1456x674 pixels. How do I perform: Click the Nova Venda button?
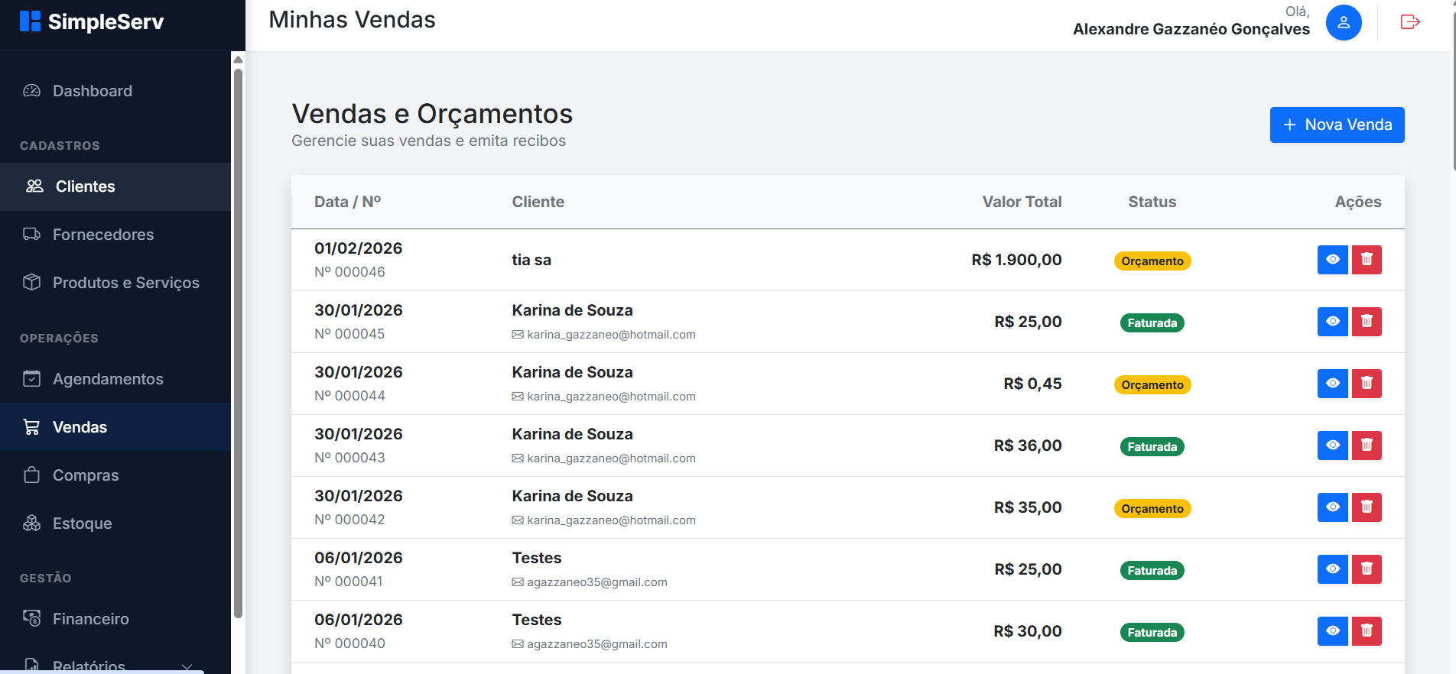[1336, 125]
